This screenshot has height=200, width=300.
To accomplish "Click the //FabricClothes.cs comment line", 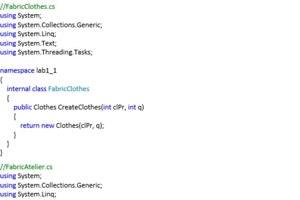I will click(x=27, y=7).
